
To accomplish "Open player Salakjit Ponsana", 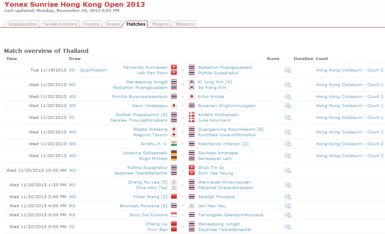I will click(x=216, y=197).
